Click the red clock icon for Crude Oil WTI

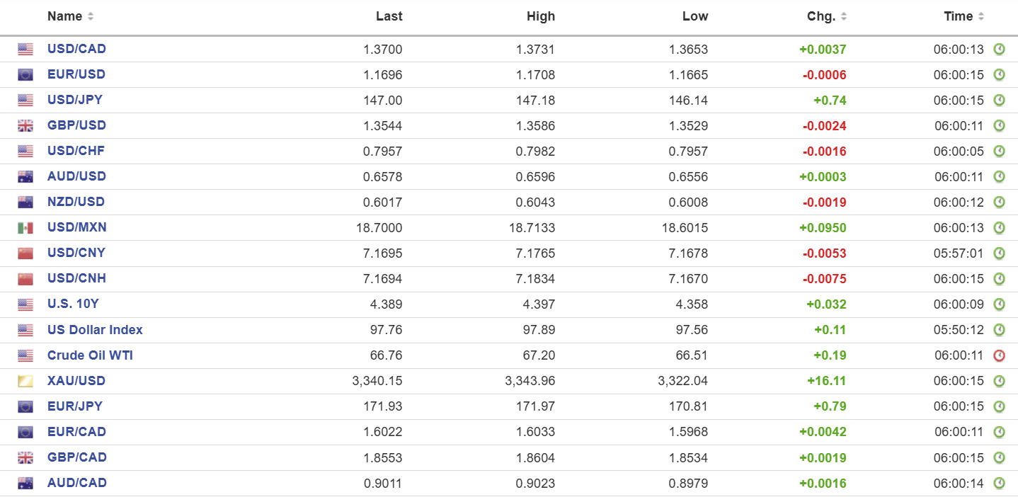point(999,355)
